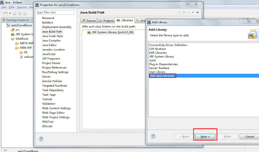The width and height of the screenshot is (259, 152).
Task: Click the Properties dialog help icon
Action: click(x=41, y=139)
